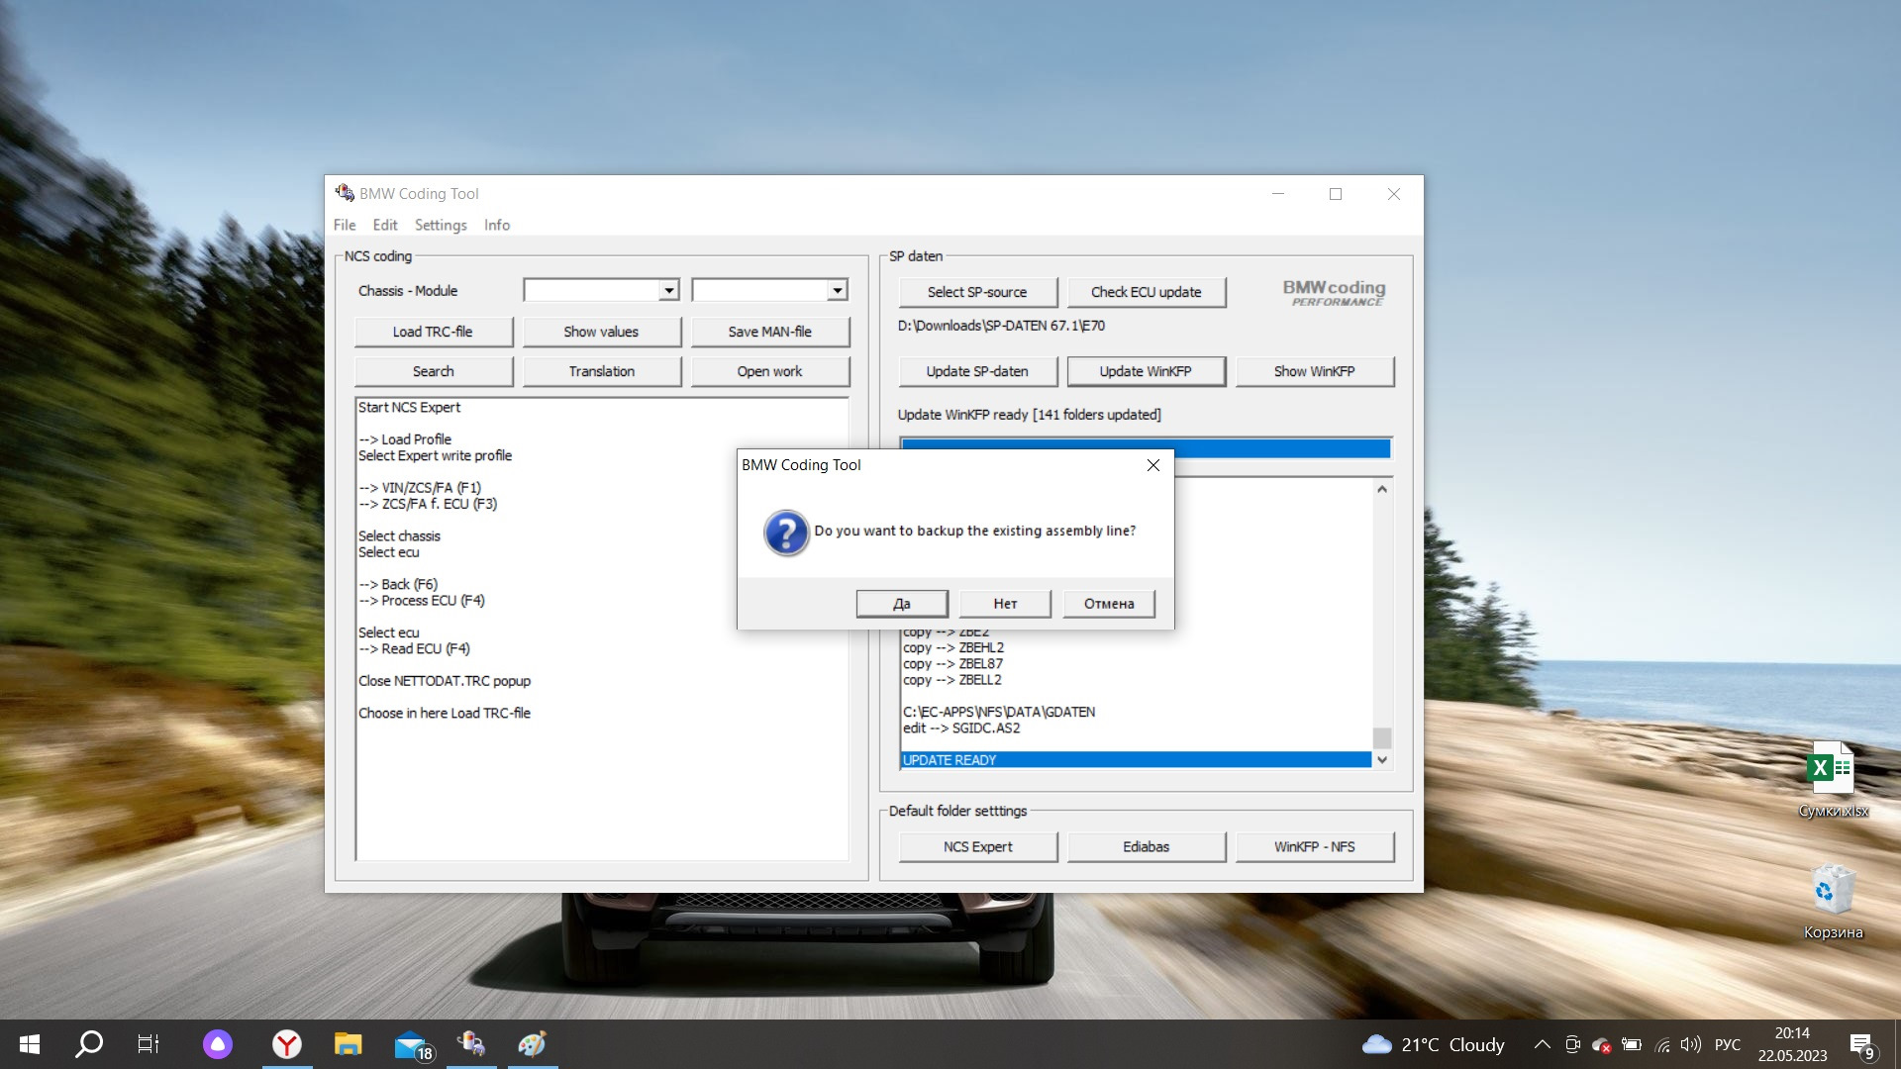This screenshot has height=1069, width=1901.
Task: Show hidden system tray icons
Action: (x=1542, y=1044)
